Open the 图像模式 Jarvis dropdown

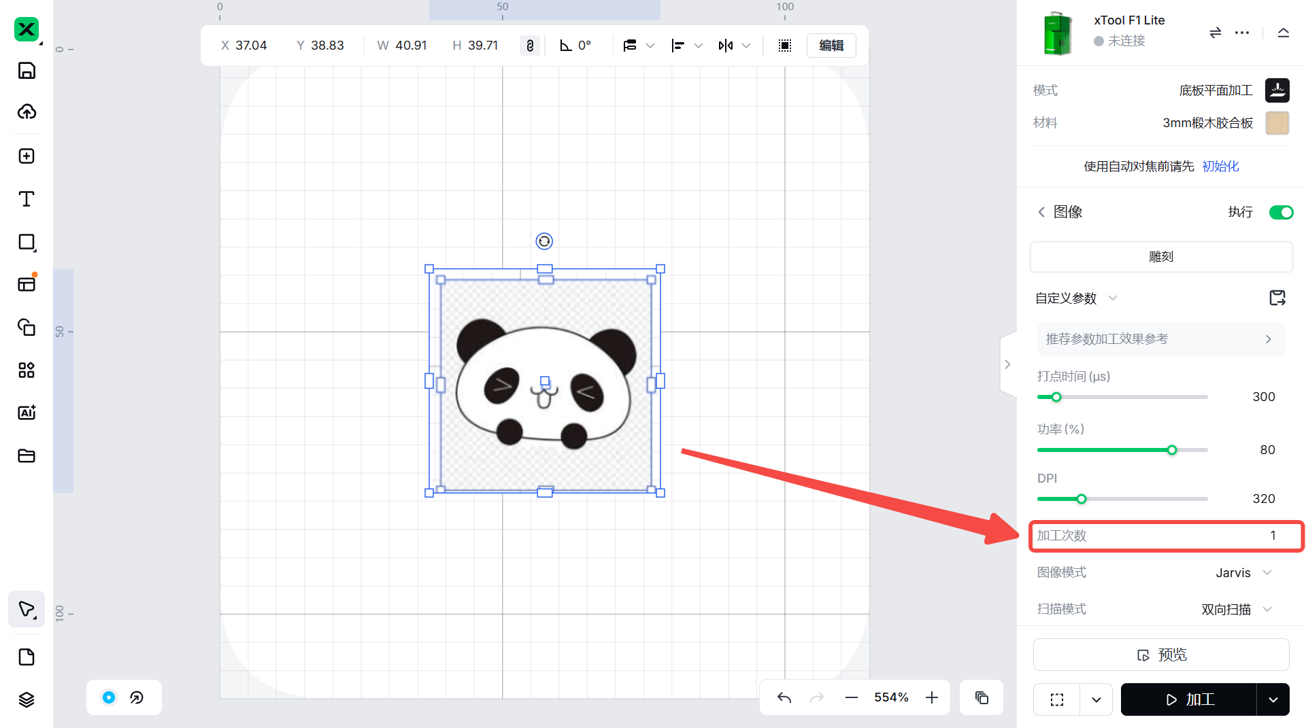coord(1243,572)
